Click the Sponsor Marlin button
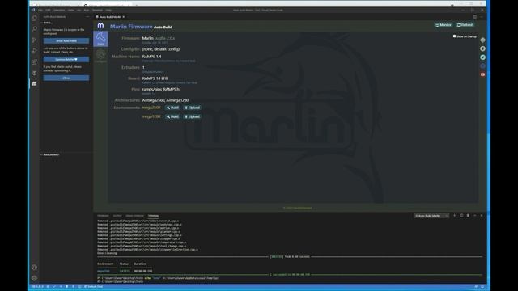 66,59
